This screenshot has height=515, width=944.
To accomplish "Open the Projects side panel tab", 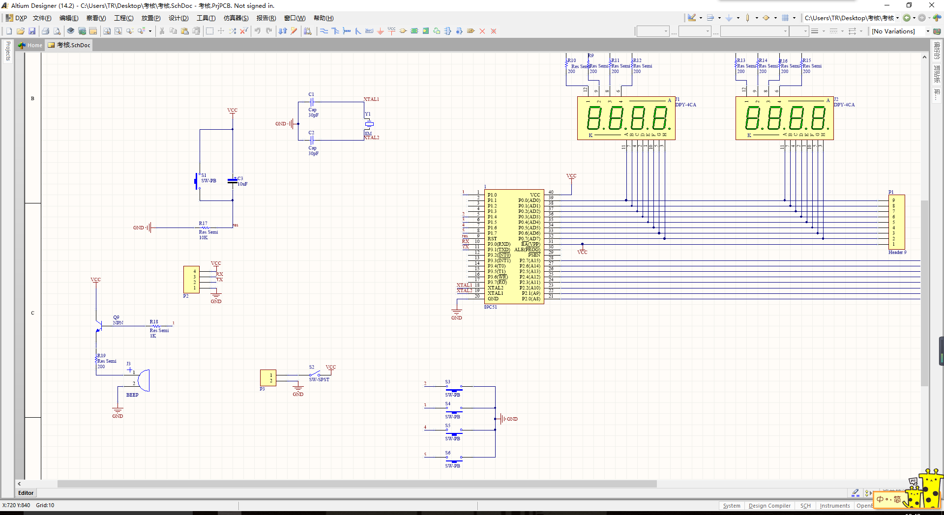I will click(8, 51).
